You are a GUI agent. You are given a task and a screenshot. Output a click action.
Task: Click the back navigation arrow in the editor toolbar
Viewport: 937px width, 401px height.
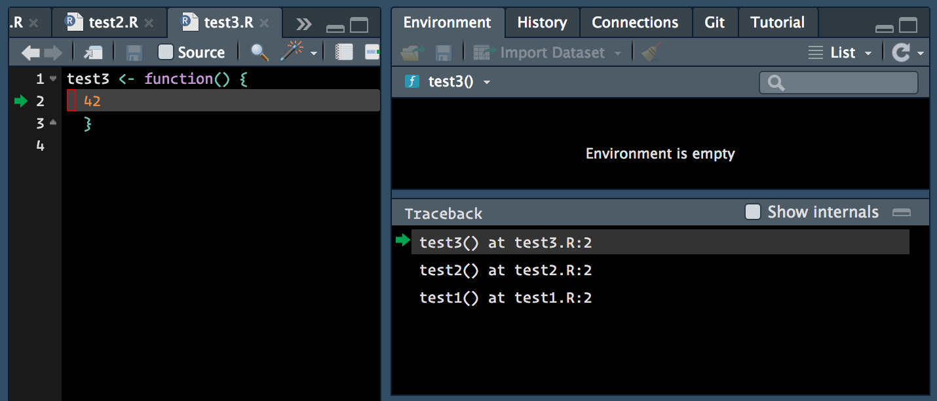point(29,52)
